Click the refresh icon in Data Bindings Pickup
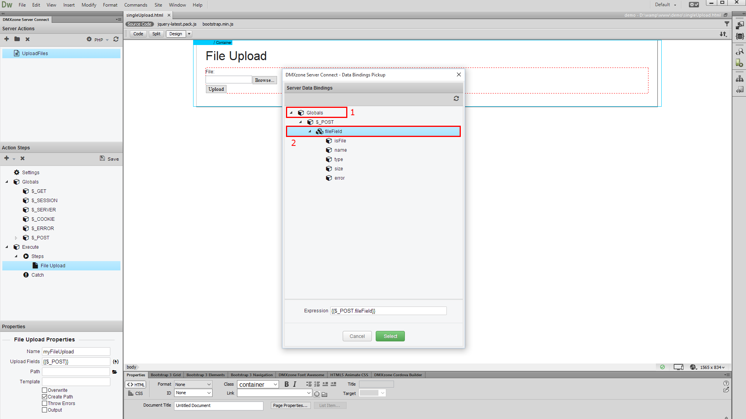This screenshot has width=746, height=419. click(456, 99)
